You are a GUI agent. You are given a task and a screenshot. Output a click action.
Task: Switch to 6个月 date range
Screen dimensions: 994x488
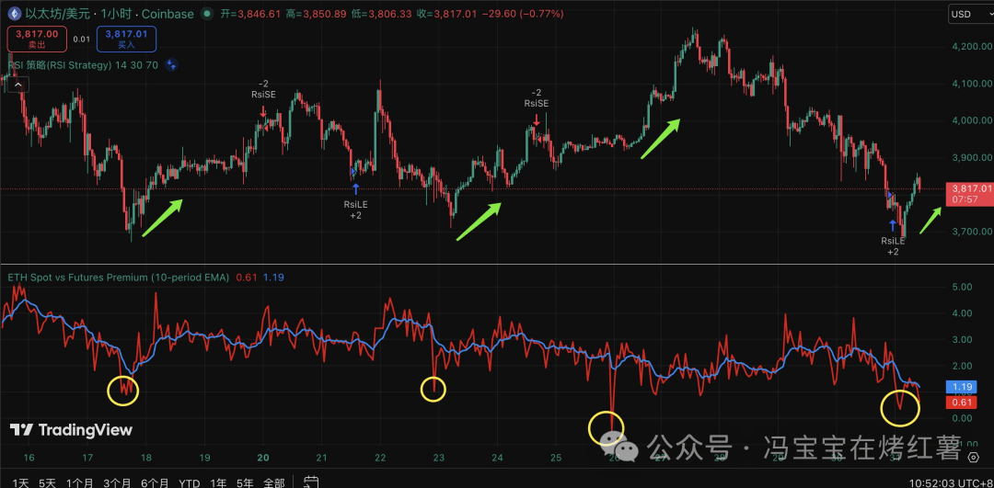pyautogui.click(x=155, y=482)
